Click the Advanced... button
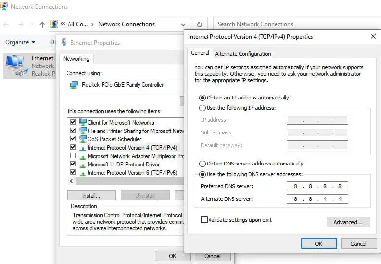The height and width of the screenshot is (264, 381). tap(348, 222)
